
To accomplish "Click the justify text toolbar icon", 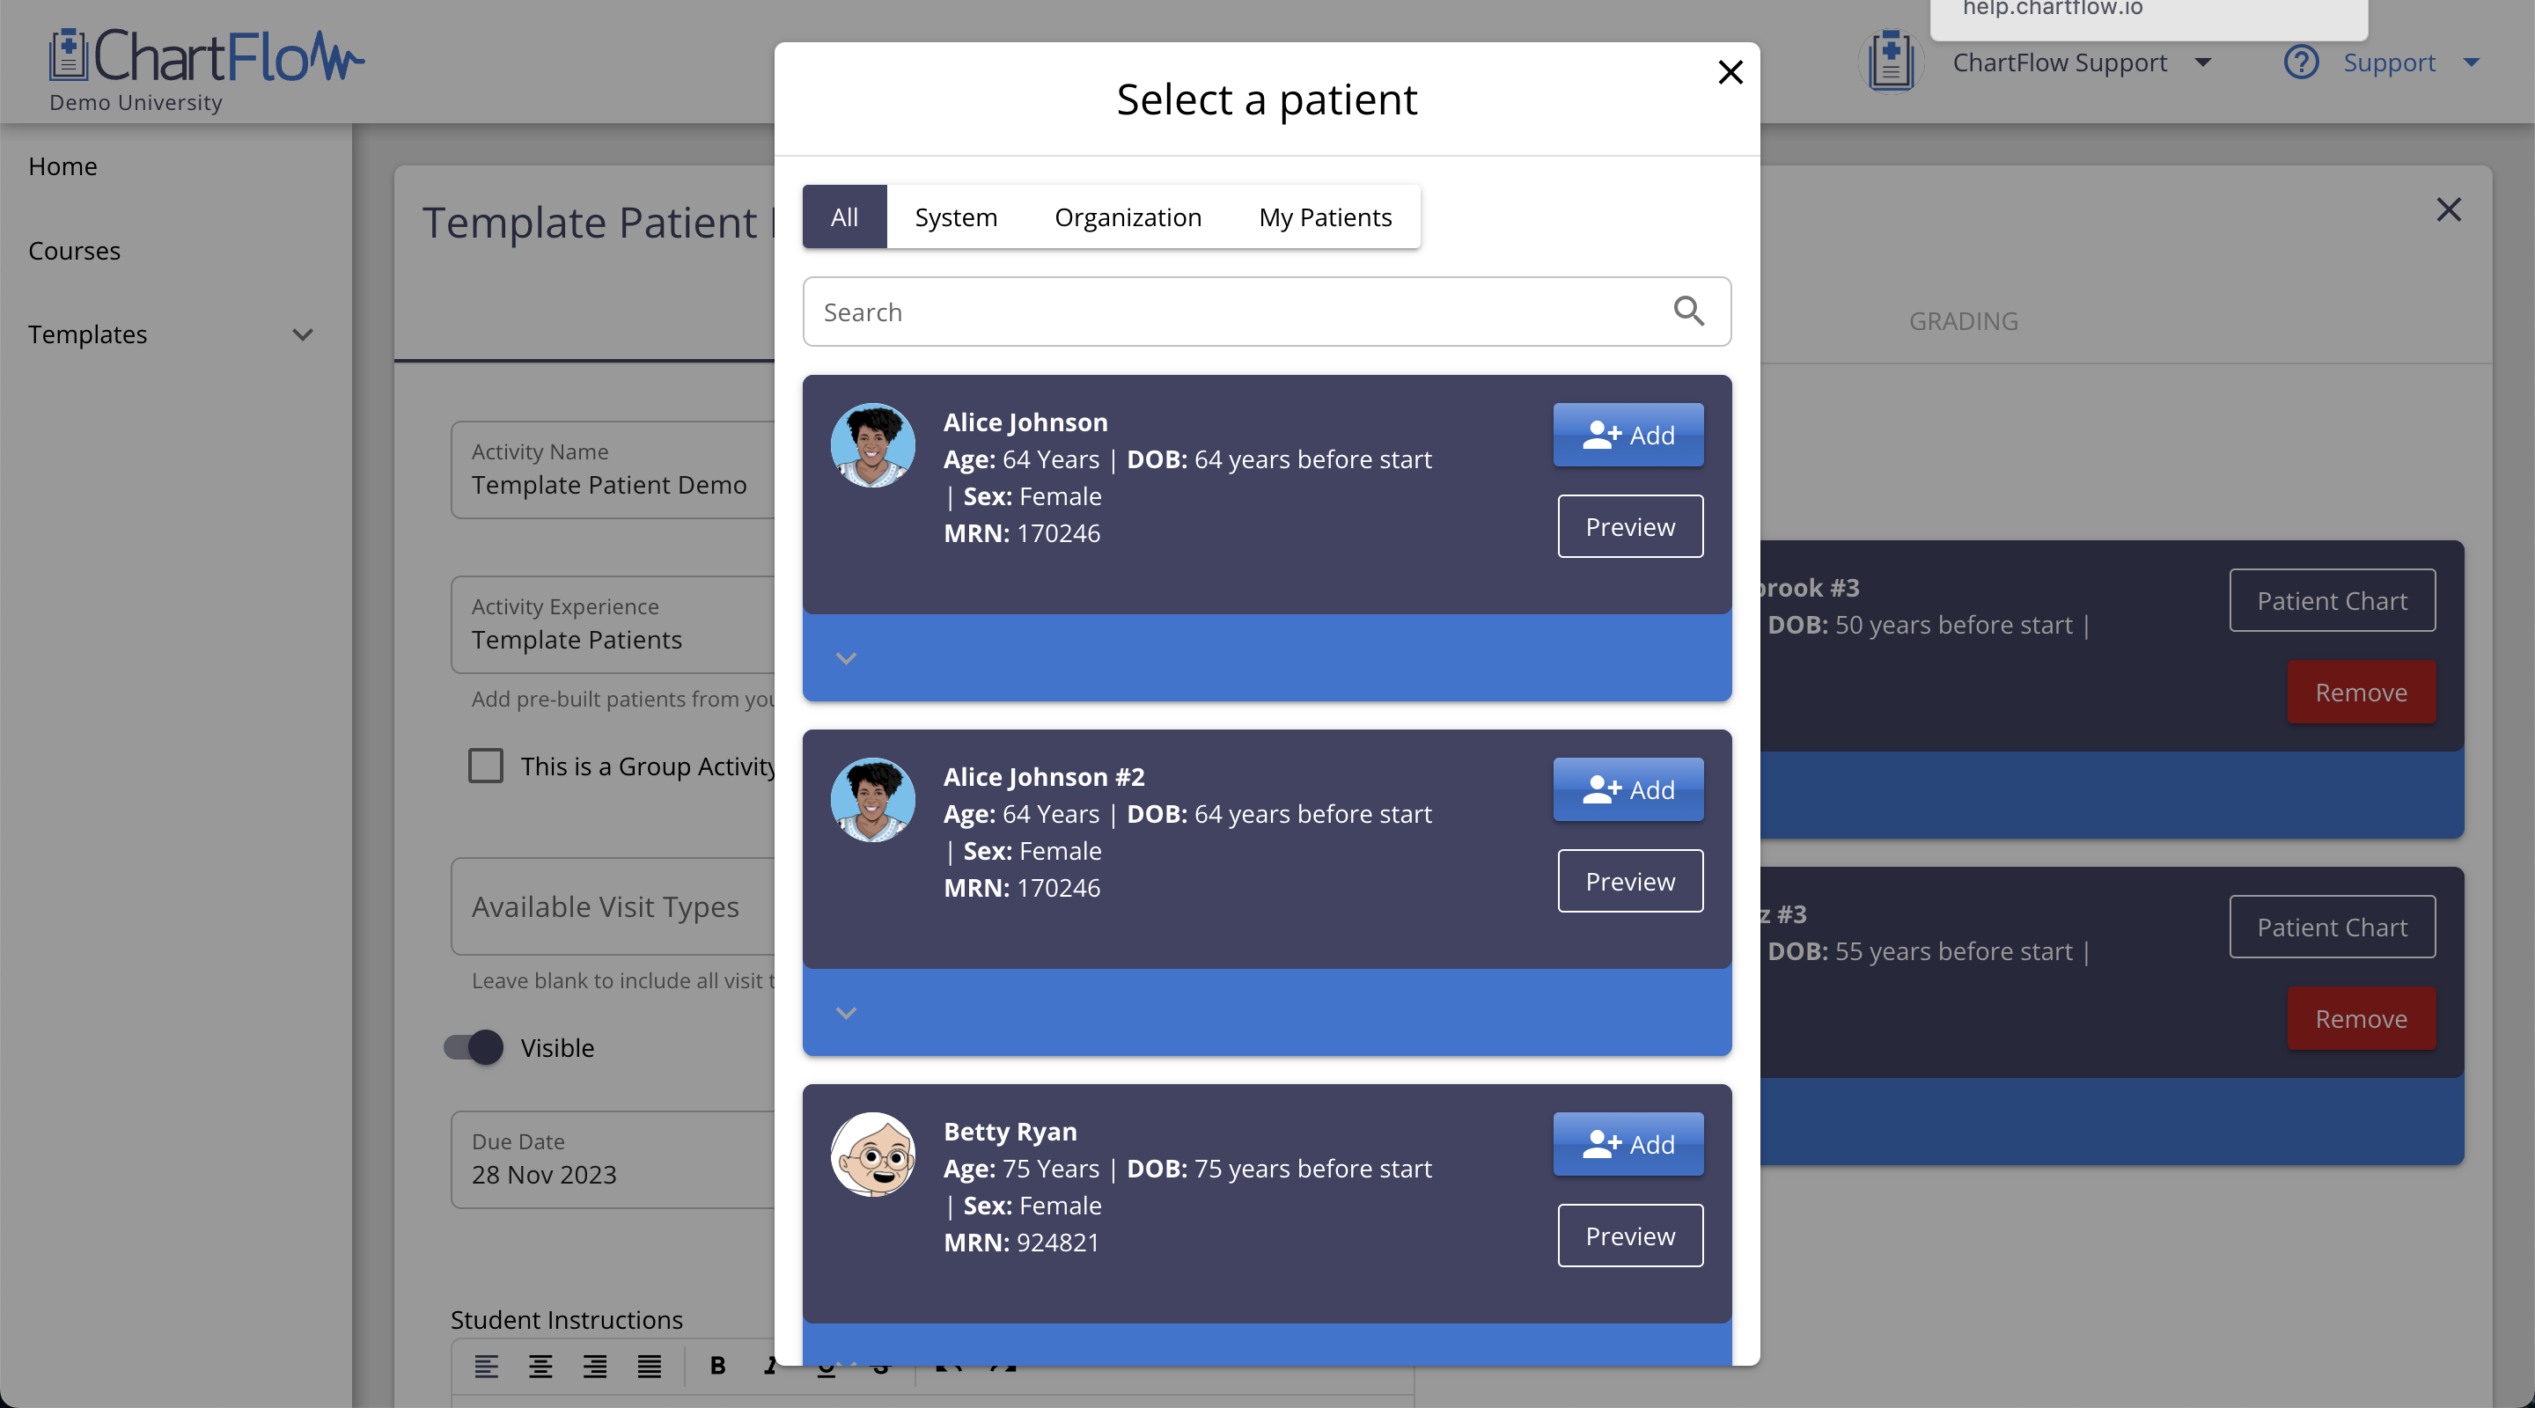I will click(x=649, y=1366).
